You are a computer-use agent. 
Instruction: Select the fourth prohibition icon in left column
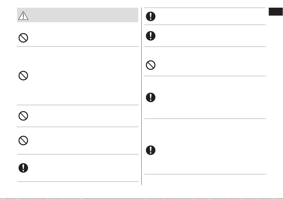click(x=23, y=141)
